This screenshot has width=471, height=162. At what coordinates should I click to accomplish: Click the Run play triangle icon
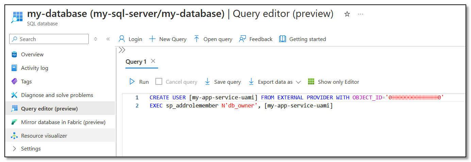pyautogui.click(x=132, y=82)
